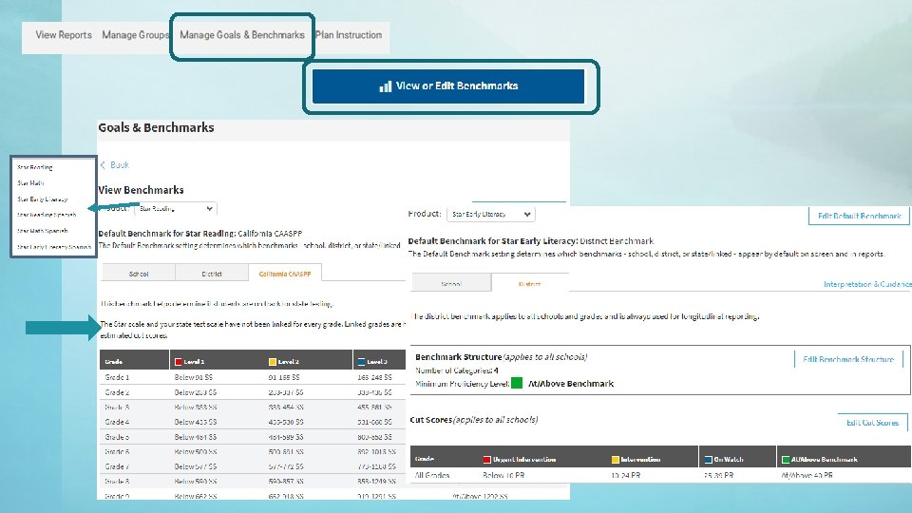
Task: Click bar chart icon on View or Edit Benchmarks
Action: coord(385,86)
